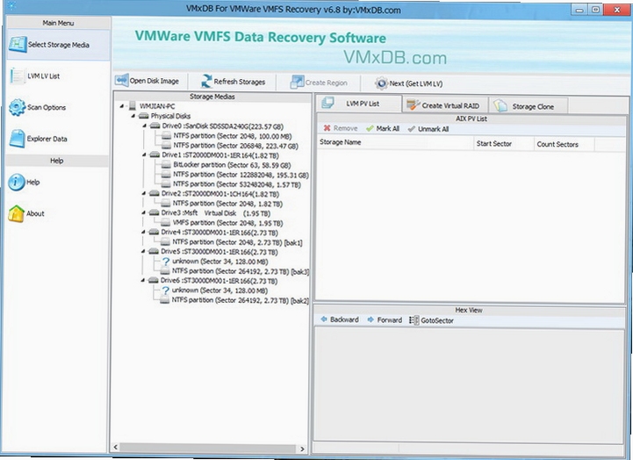Click the Storage Clone tab icon
This screenshot has width=633, height=460.
tap(500, 105)
